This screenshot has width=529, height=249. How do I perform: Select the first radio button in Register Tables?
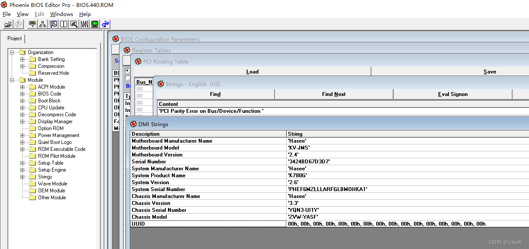[127, 70]
